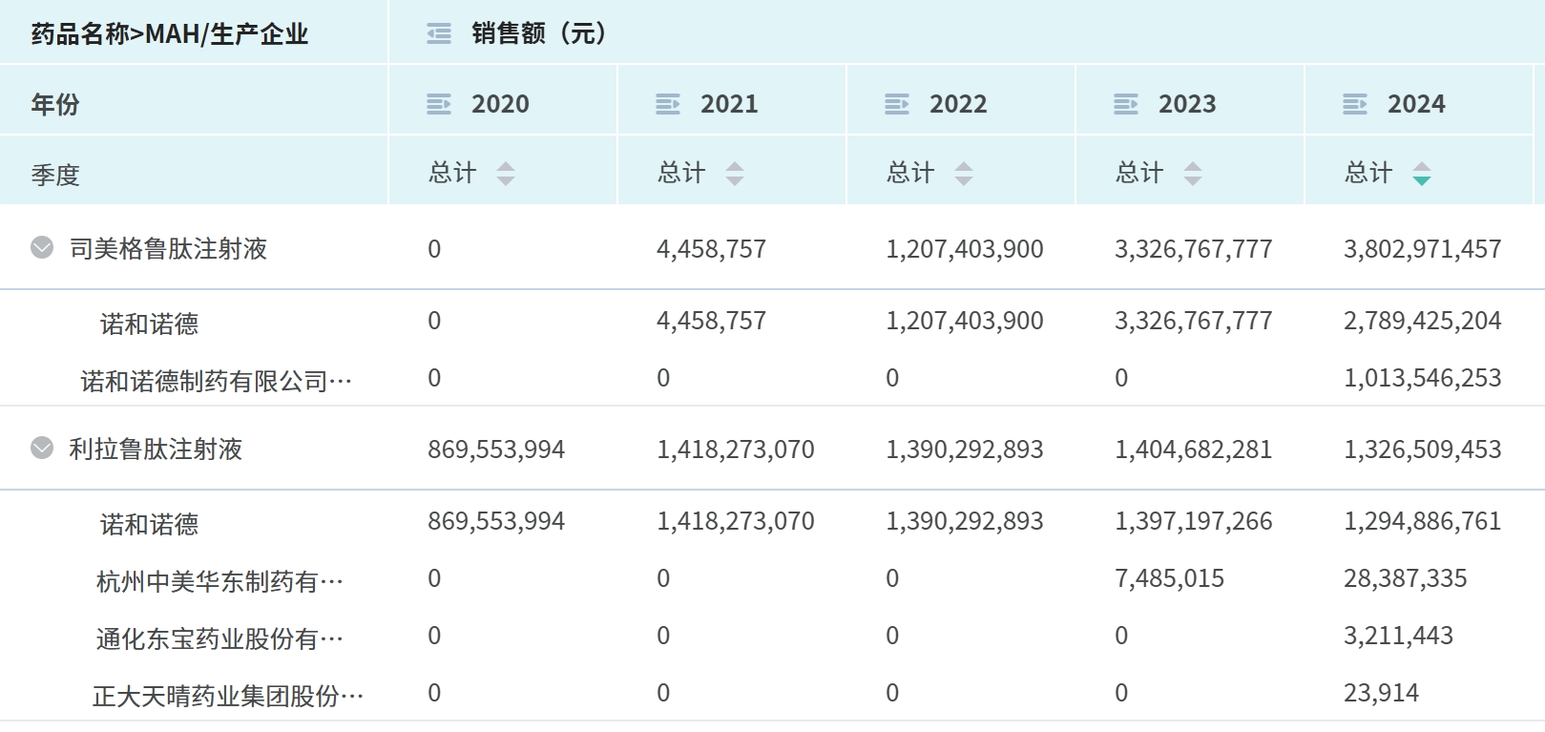Change the active 2024 总计 sort order
Viewport: 1545px width, 732px height.
click(1422, 174)
